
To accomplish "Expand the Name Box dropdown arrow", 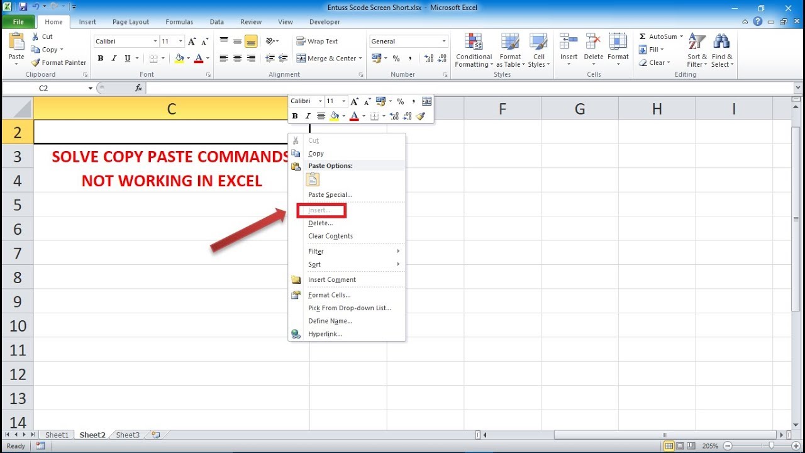I will pyautogui.click(x=91, y=89).
